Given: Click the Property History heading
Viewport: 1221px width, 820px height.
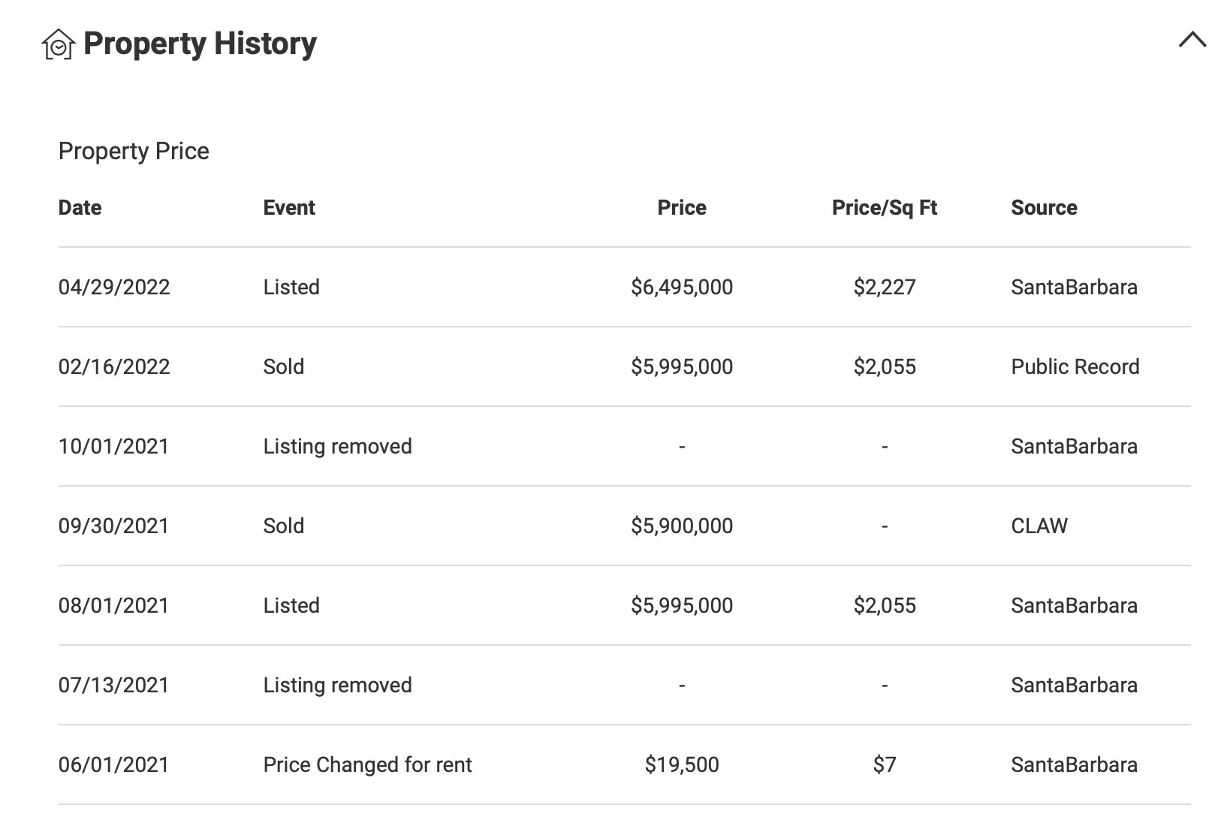Looking at the screenshot, I should click(200, 44).
